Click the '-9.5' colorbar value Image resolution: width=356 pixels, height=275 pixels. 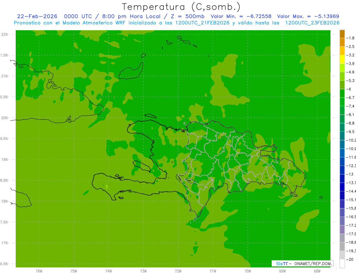click(350, 131)
